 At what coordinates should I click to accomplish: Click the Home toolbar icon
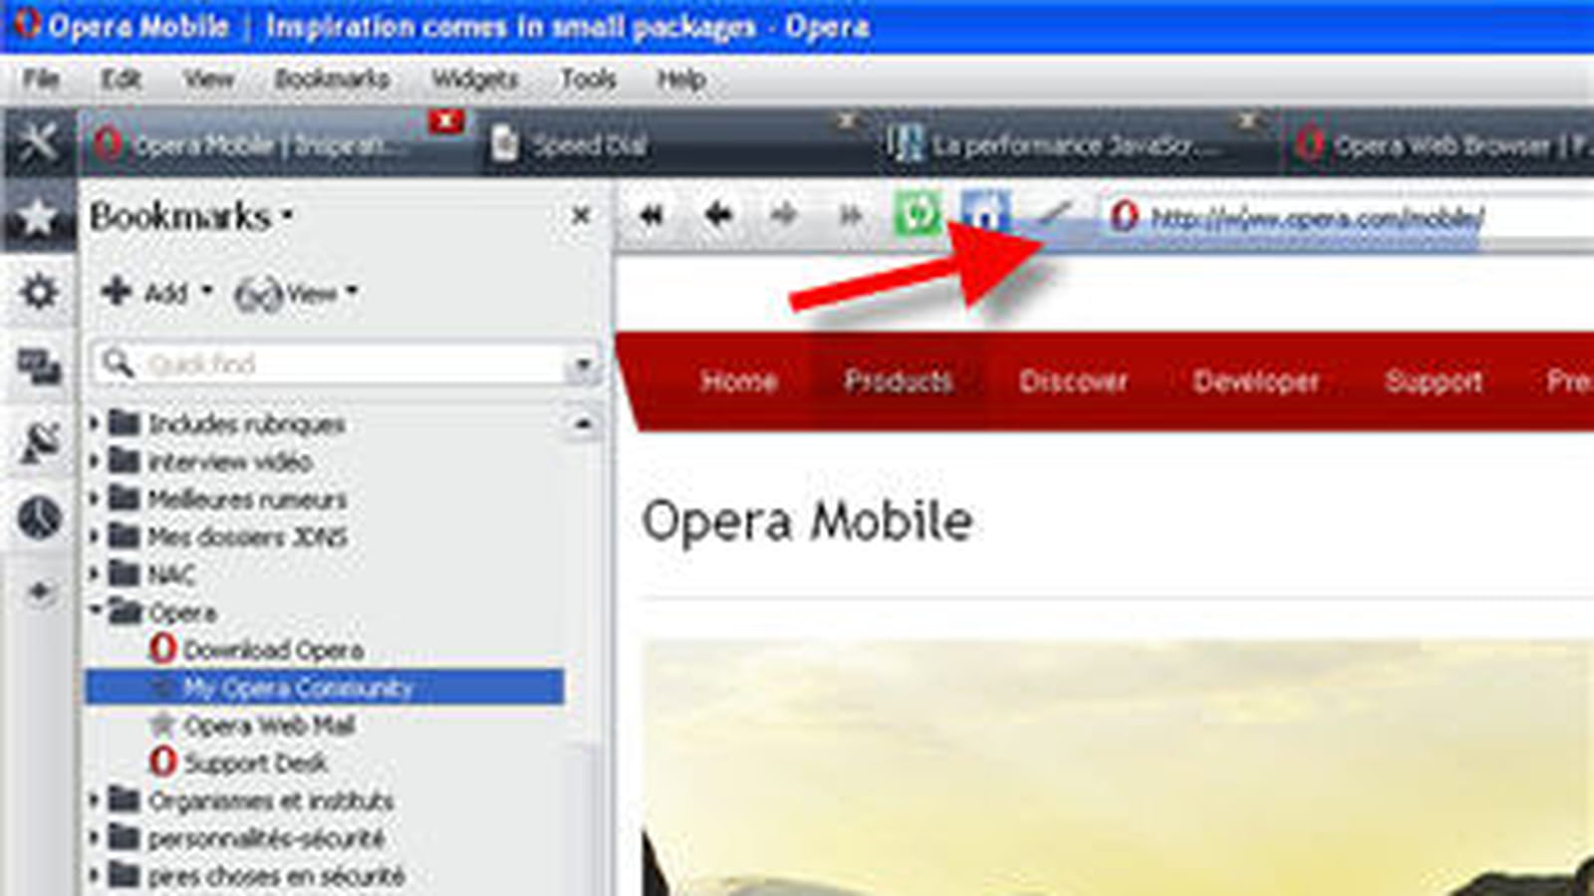pyautogui.click(x=985, y=212)
